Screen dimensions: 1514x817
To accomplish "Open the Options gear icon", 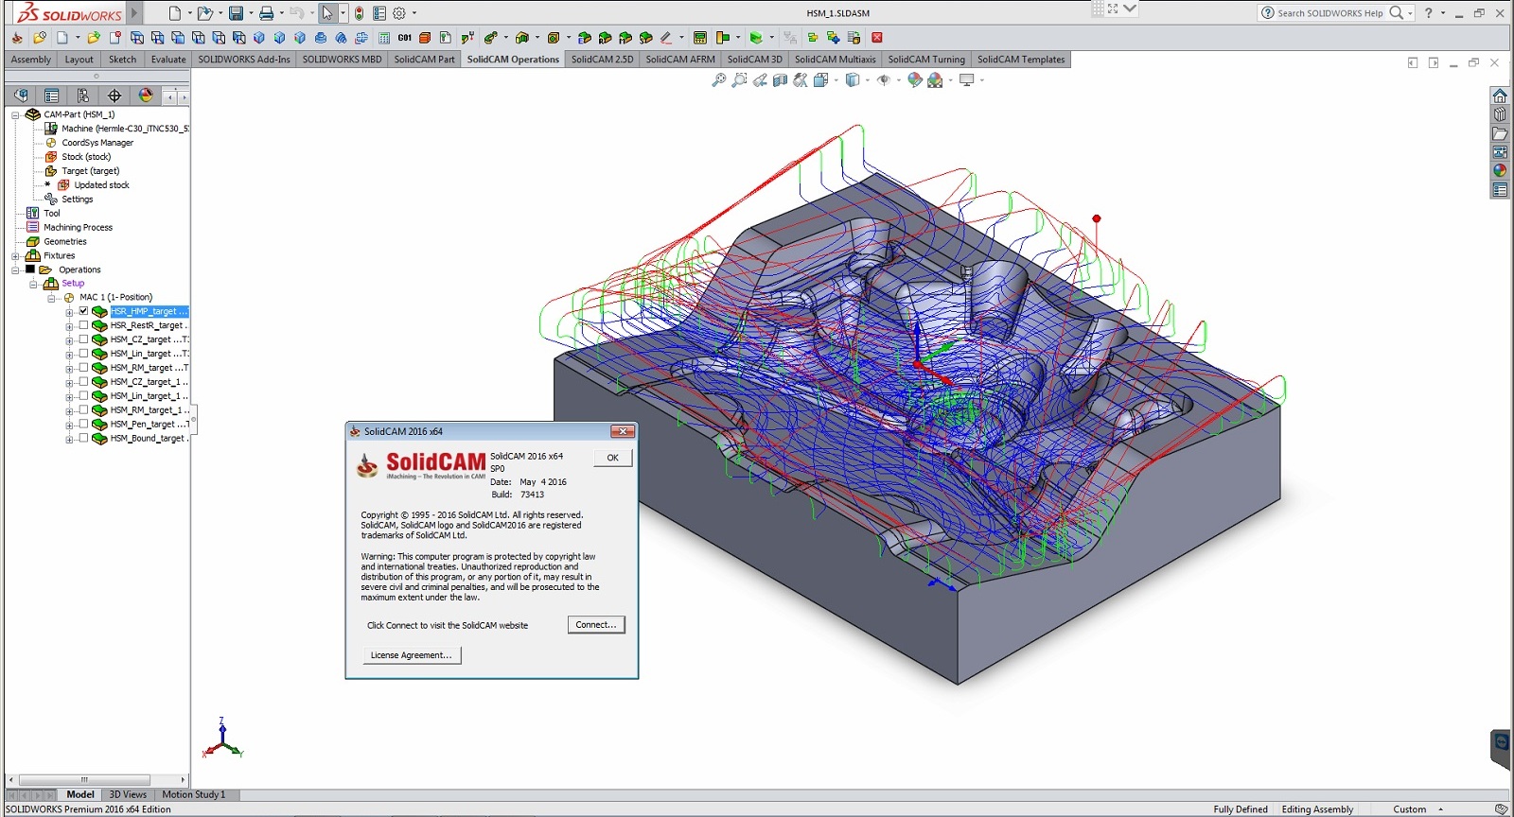I will [399, 13].
